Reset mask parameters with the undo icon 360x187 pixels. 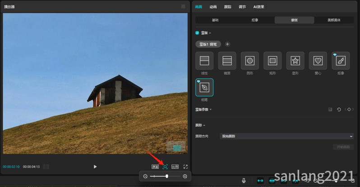(x=339, y=109)
